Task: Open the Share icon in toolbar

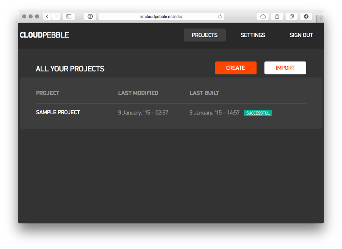Action: (x=277, y=17)
